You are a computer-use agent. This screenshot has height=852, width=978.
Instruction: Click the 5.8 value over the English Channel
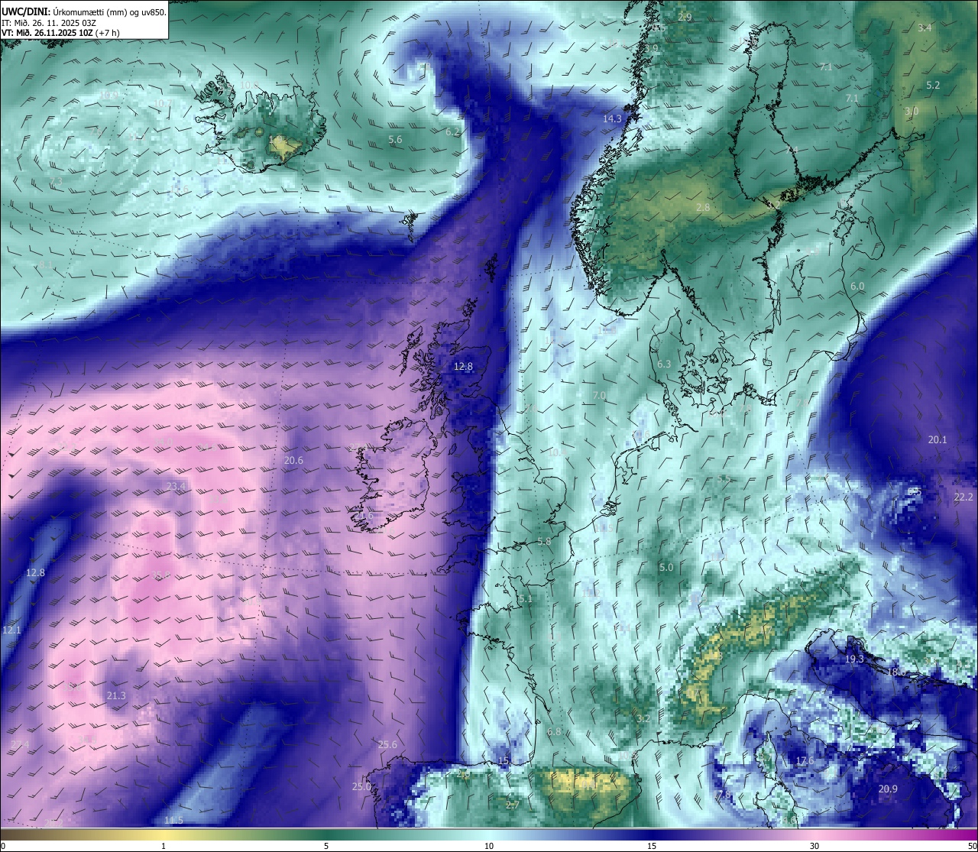544,542
